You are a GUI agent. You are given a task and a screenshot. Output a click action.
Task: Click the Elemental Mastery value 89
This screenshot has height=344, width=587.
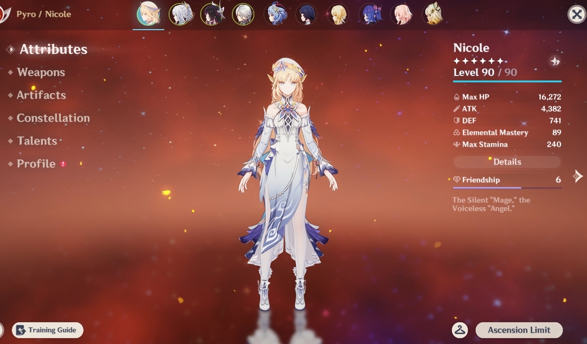pyautogui.click(x=557, y=132)
